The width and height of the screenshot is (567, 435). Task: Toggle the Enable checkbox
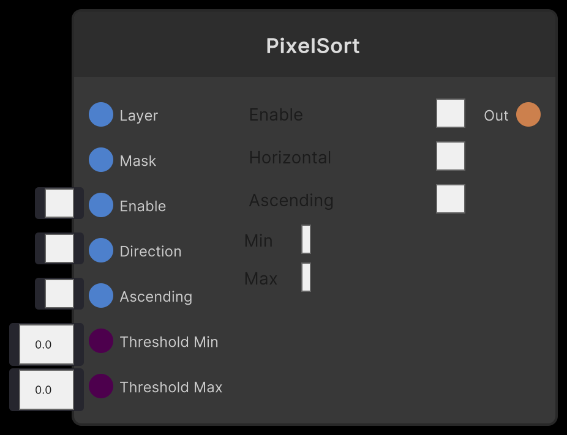coord(451,113)
